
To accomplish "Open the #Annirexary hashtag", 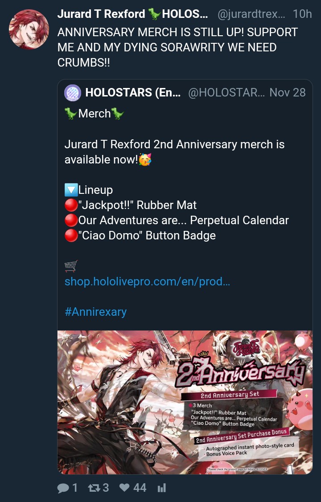I will pos(95,311).
